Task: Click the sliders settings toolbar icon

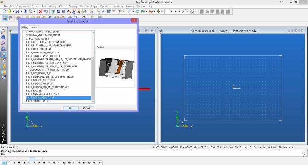Action: tap(63, 12)
